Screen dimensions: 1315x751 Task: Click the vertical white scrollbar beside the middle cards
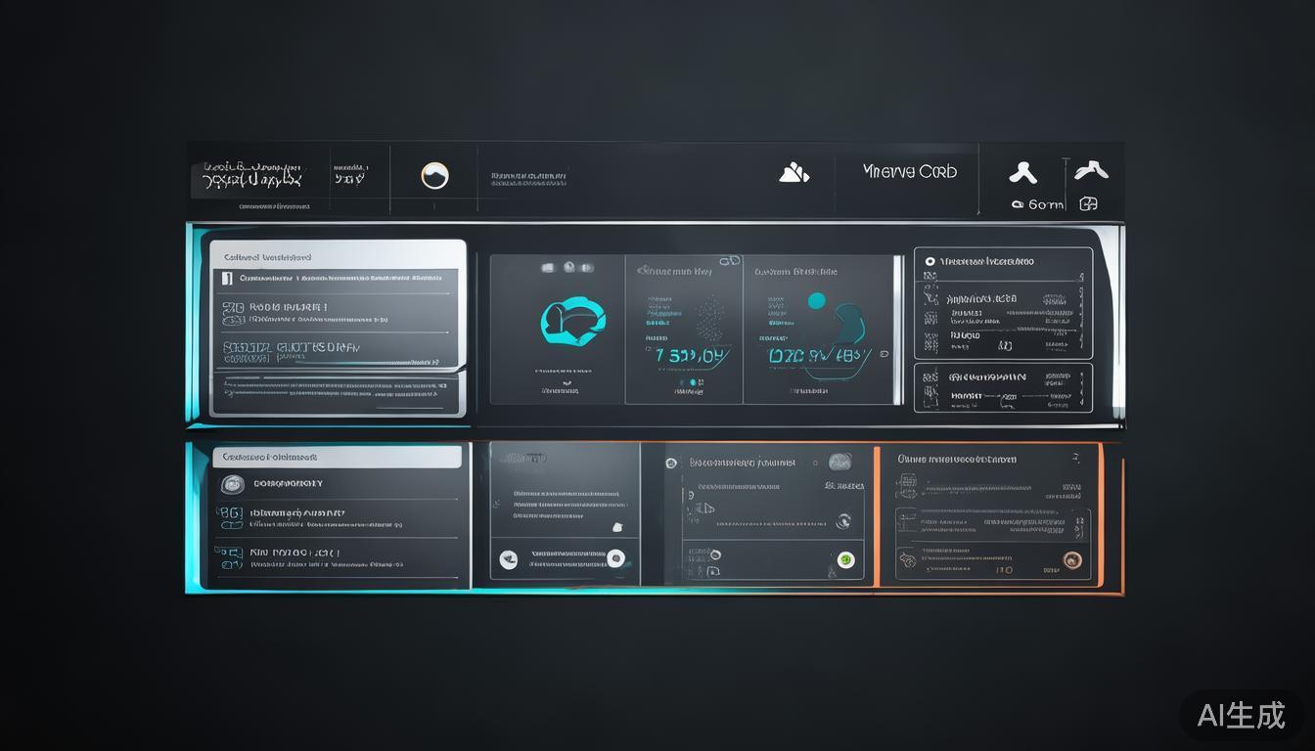point(898,330)
